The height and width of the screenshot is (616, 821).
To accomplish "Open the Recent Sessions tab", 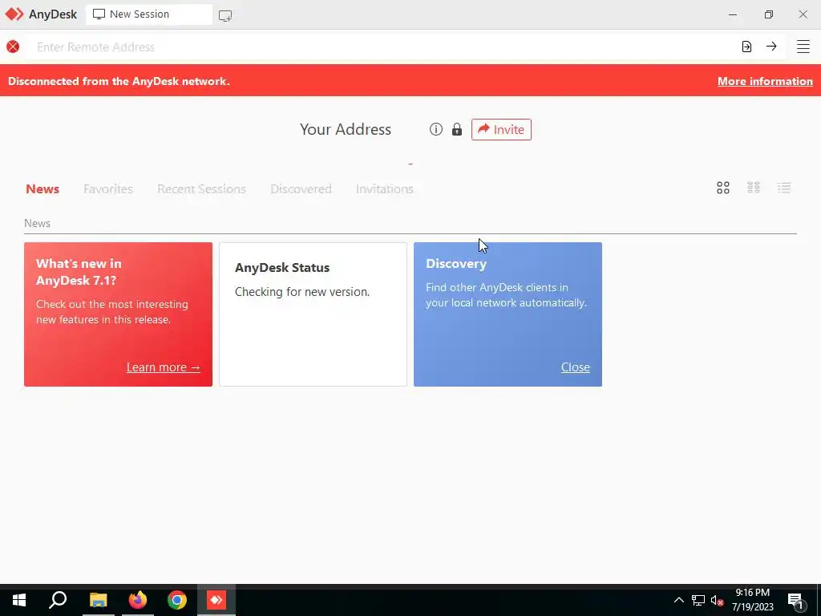I will pyautogui.click(x=201, y=188).
